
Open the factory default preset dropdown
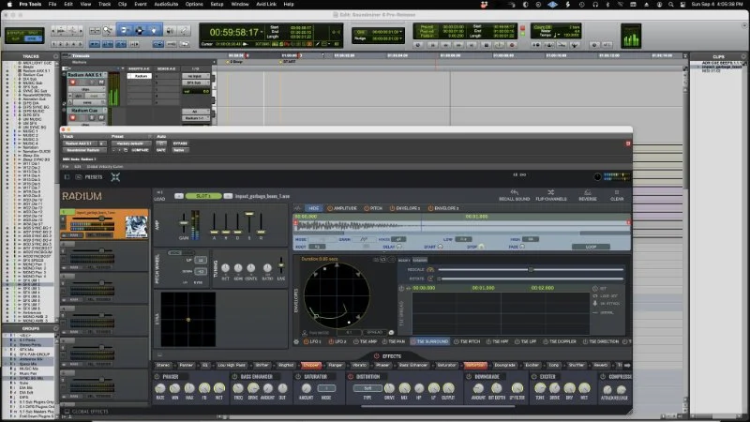tap(131, 143)
